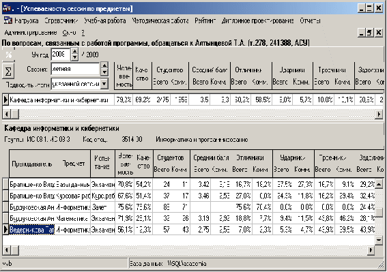Click the 79,3% cell in the Кафедра row

tap(124, 100)
